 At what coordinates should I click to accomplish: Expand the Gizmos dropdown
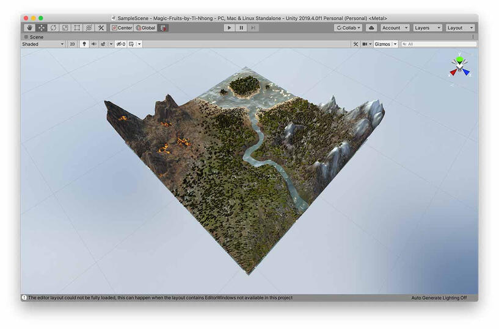[385, 44]
